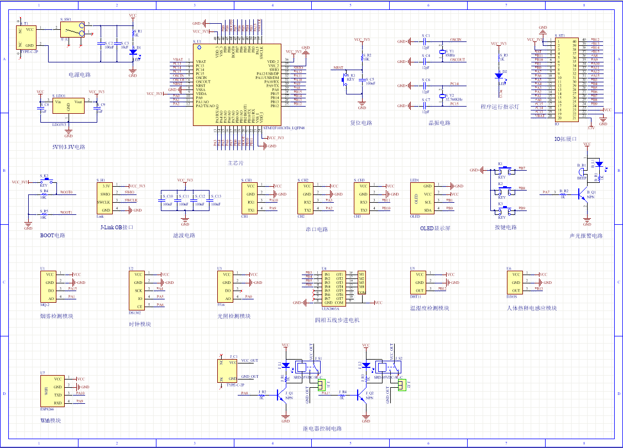Click the '串口电路' section label
The height and width of the screenshot is (448, 623).
tap(317, 229)
